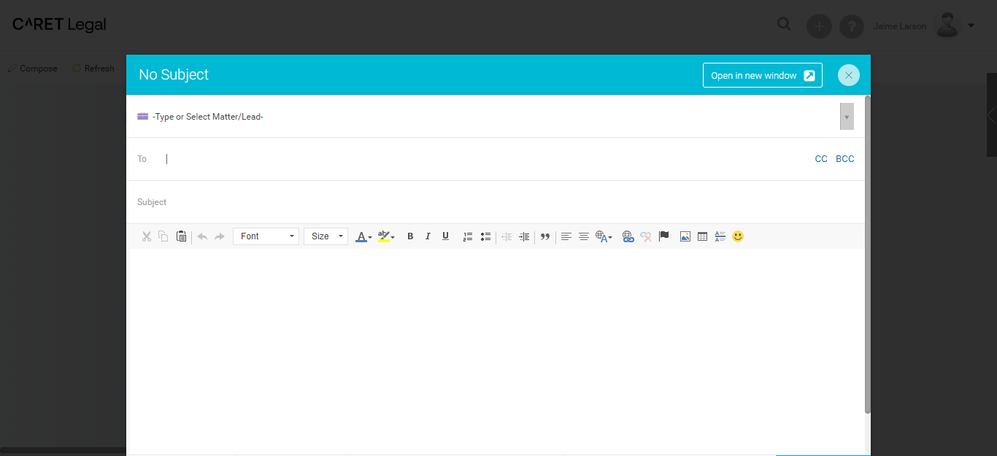Click the BCC link

844,159
